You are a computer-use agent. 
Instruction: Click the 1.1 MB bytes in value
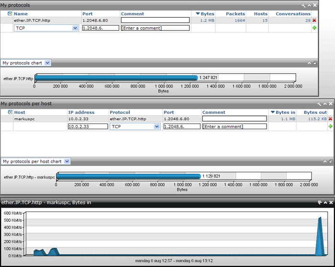pyautogui.click(x=288, y=119)
